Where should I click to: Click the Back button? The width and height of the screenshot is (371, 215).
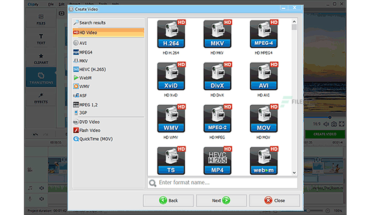(x=168, y=200)
